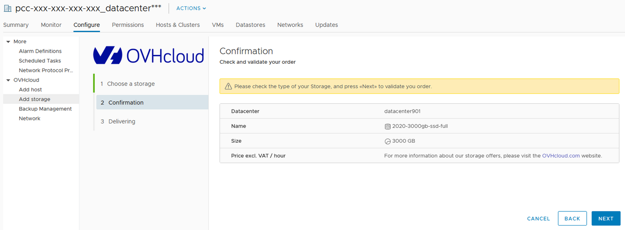Collapse the More tree section

click(8, 41)
